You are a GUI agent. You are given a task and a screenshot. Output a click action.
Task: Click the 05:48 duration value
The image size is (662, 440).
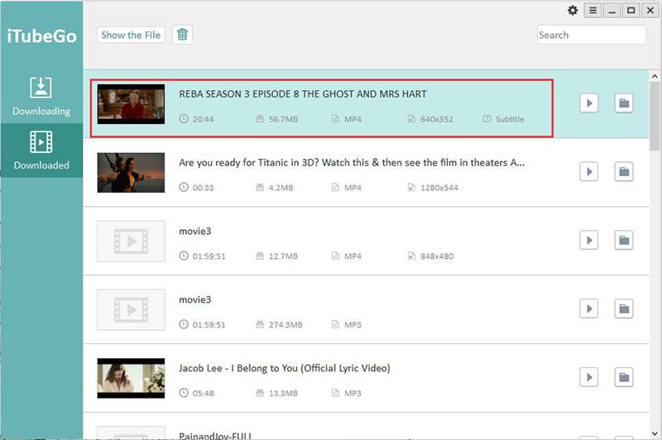pyautogui.click(x=203, y=393)
